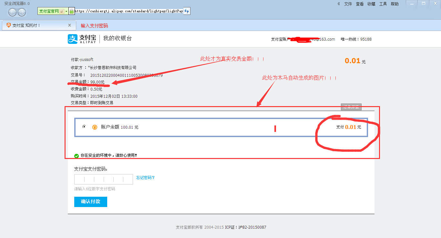Open the 支付宝官网 badge dropdown arrow

(67, 11)
